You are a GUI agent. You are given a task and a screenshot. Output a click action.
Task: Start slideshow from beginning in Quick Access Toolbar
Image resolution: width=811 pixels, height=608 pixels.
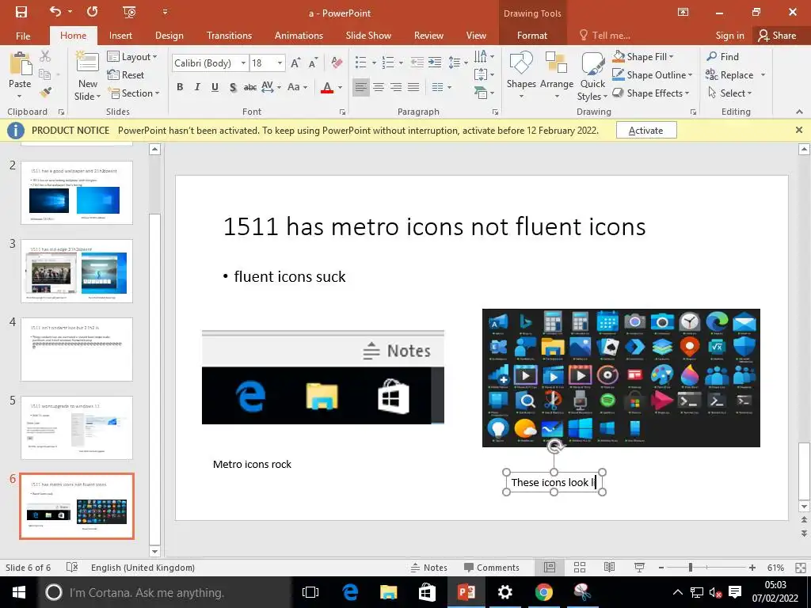[x=129, y=13]
